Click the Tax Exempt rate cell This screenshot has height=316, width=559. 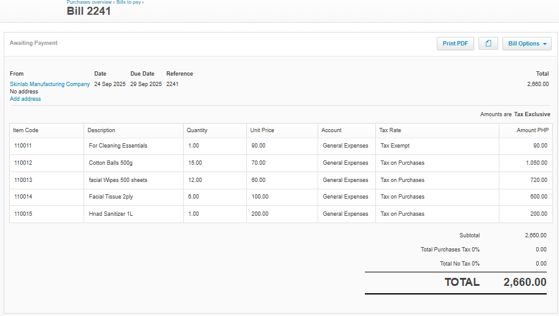[x=395, y=146]
